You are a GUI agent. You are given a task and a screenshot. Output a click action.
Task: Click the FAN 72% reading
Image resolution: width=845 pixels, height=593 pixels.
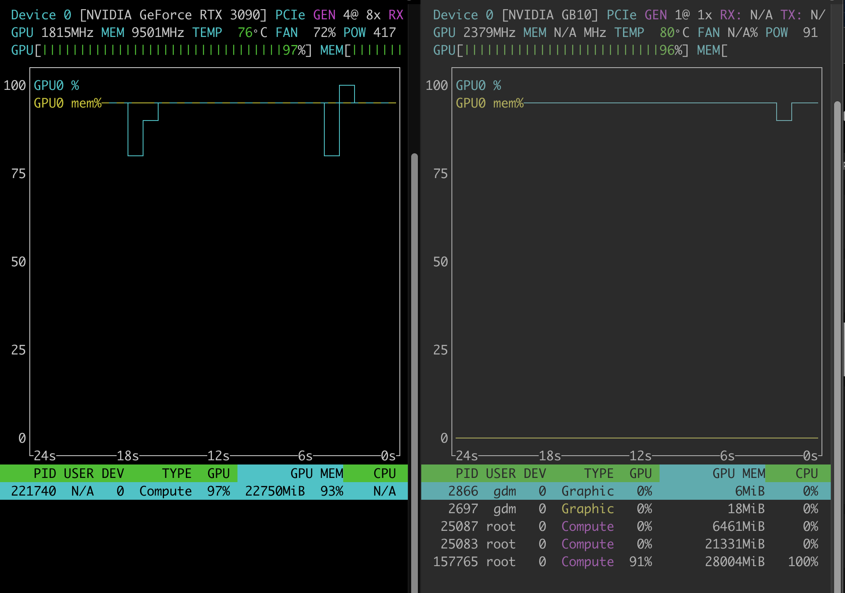point(305,33)
